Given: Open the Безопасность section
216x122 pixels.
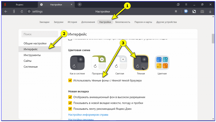Looking at the screenshot, I should coord(123,22).
